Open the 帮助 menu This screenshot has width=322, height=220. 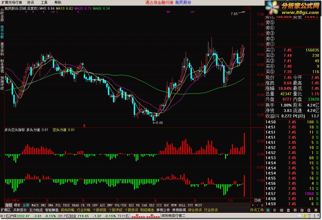58,3
